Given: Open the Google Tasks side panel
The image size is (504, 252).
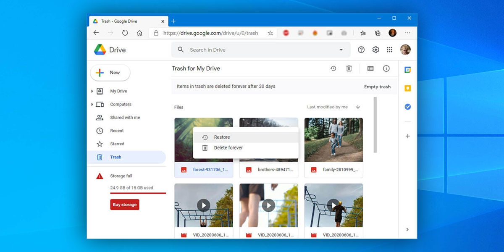Looking at the screenshot, I should coord(407,107).
